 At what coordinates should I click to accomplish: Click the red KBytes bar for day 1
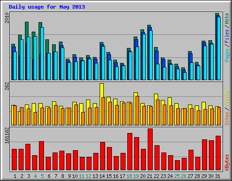click(x=14, y=160)
